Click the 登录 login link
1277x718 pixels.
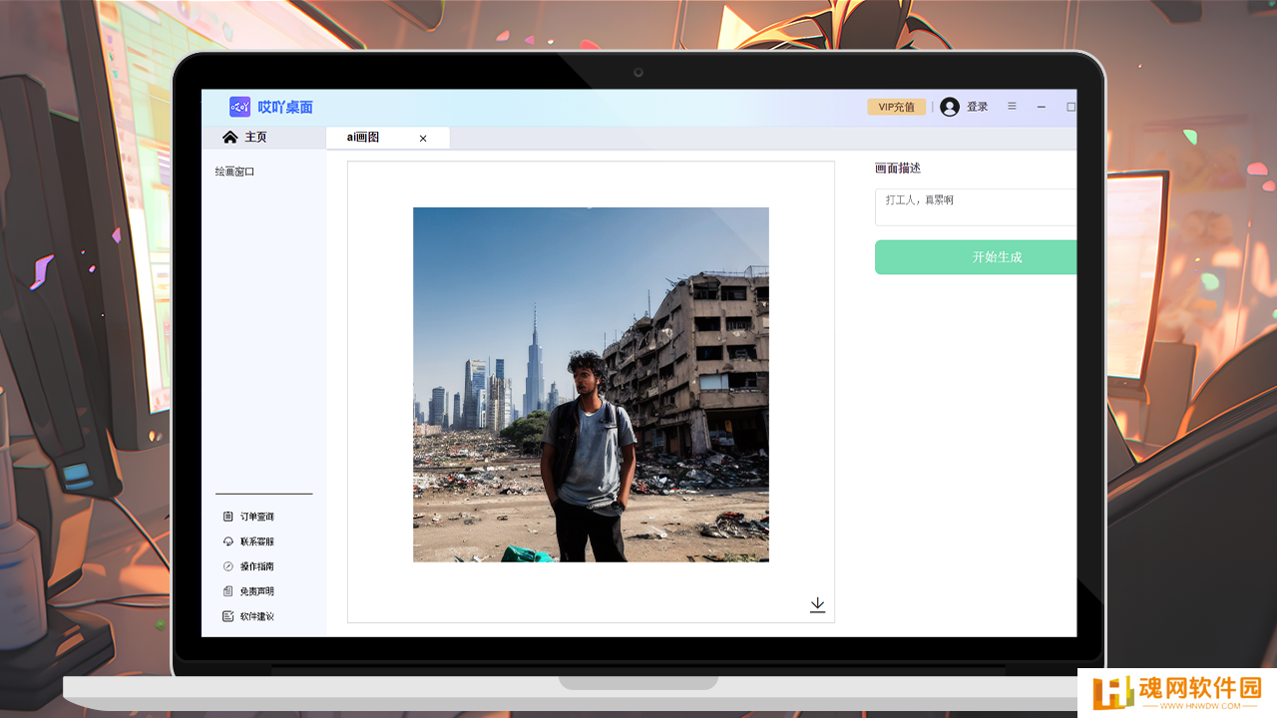[x=977, y=107]
